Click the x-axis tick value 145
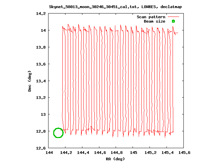 coord(134,153)
